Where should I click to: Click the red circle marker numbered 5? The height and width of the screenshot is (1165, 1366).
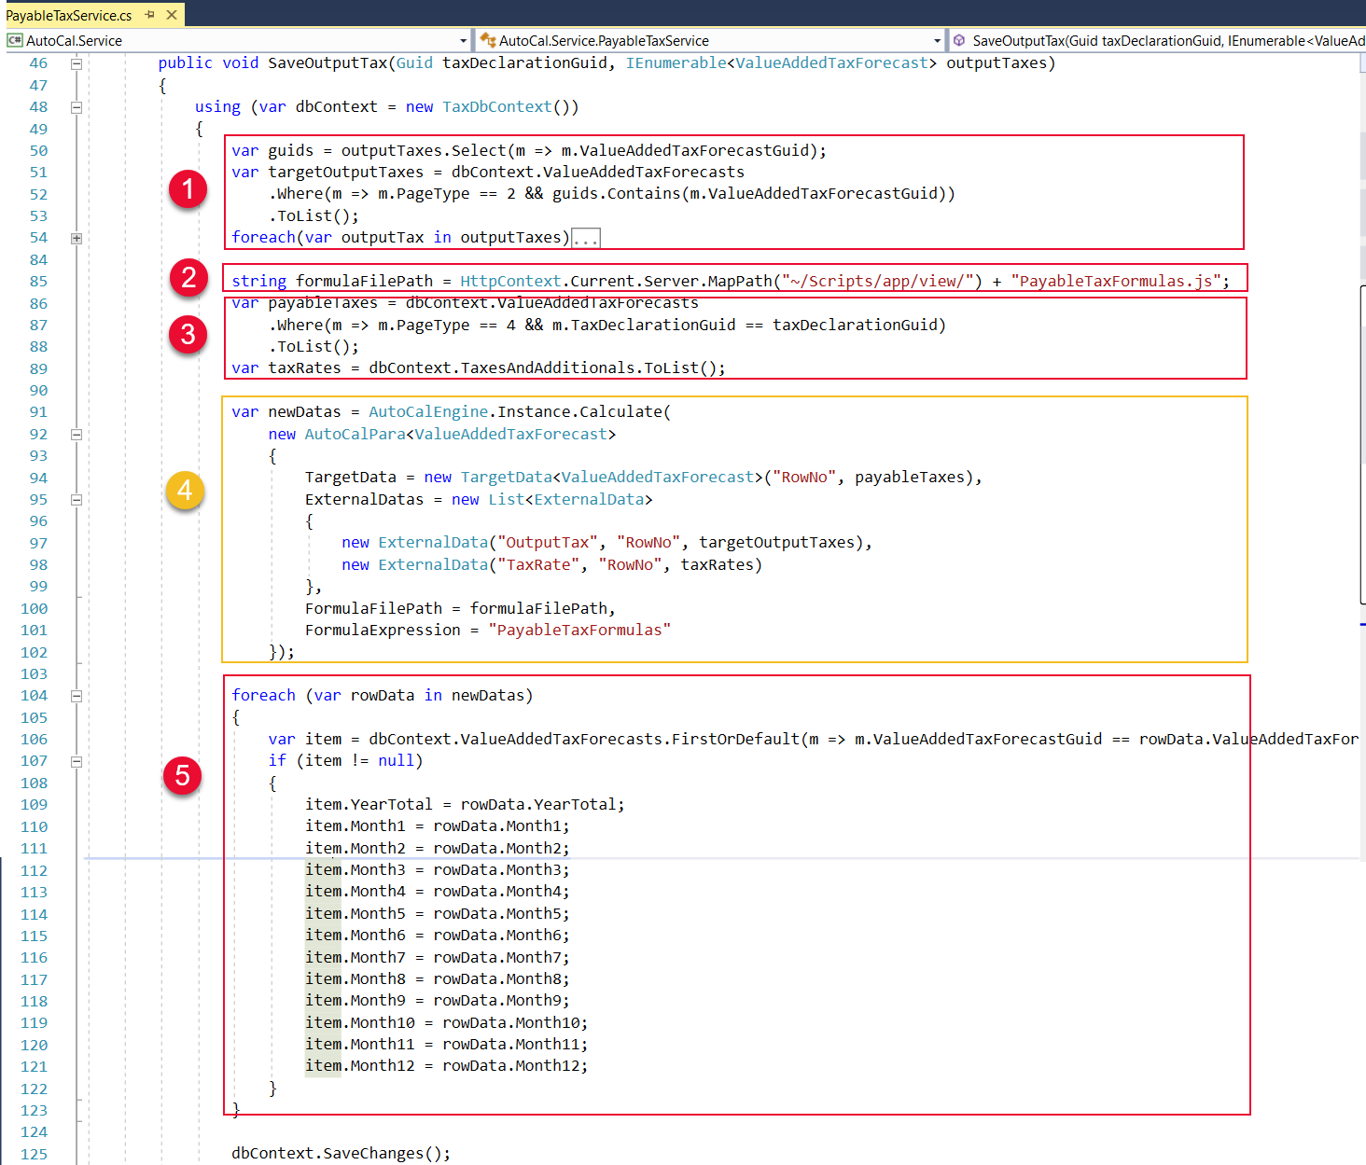point(182,775)
